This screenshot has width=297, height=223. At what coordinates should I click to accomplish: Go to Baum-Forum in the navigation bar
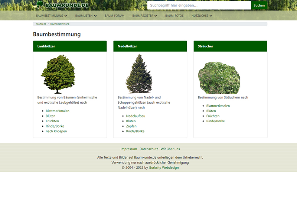click(x=114, y=16)
